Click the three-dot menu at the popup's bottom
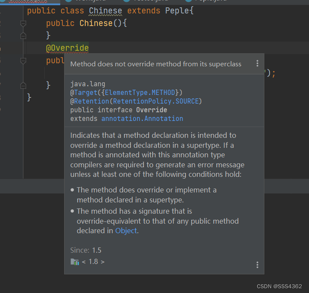Viewport: 309px width, 293px height. click(257, 265)
